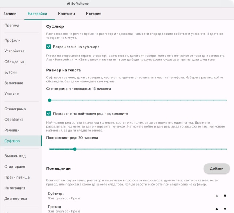234x213 pixels.
Task: Click the 'Стенограма и подсказки: 13 пиксела' label
Action: (x=79, y=89)
